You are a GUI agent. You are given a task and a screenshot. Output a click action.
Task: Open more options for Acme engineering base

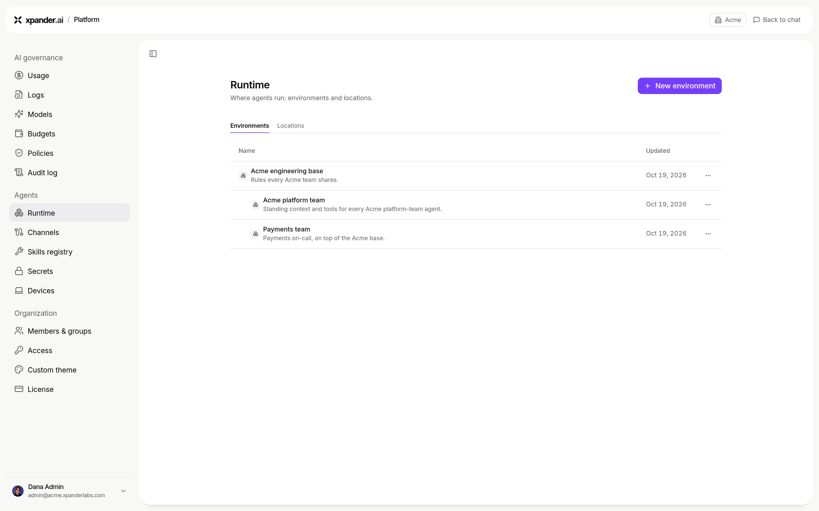coord(708,176)
